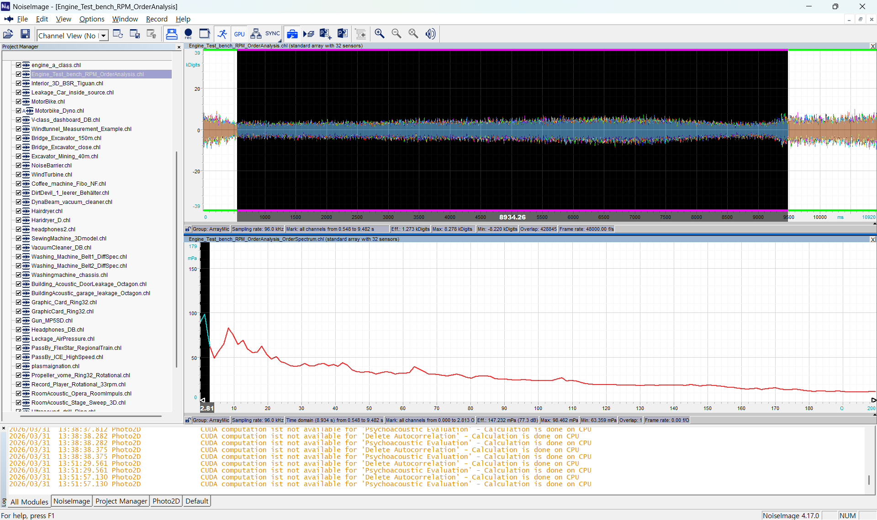Toggle checkbox for Interior_3D_BSR_Tiguan.chl

point(19,83)
